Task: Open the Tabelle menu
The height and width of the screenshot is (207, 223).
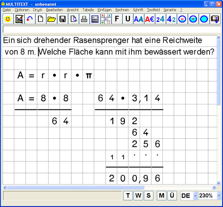Action: (x=88, y=10)
